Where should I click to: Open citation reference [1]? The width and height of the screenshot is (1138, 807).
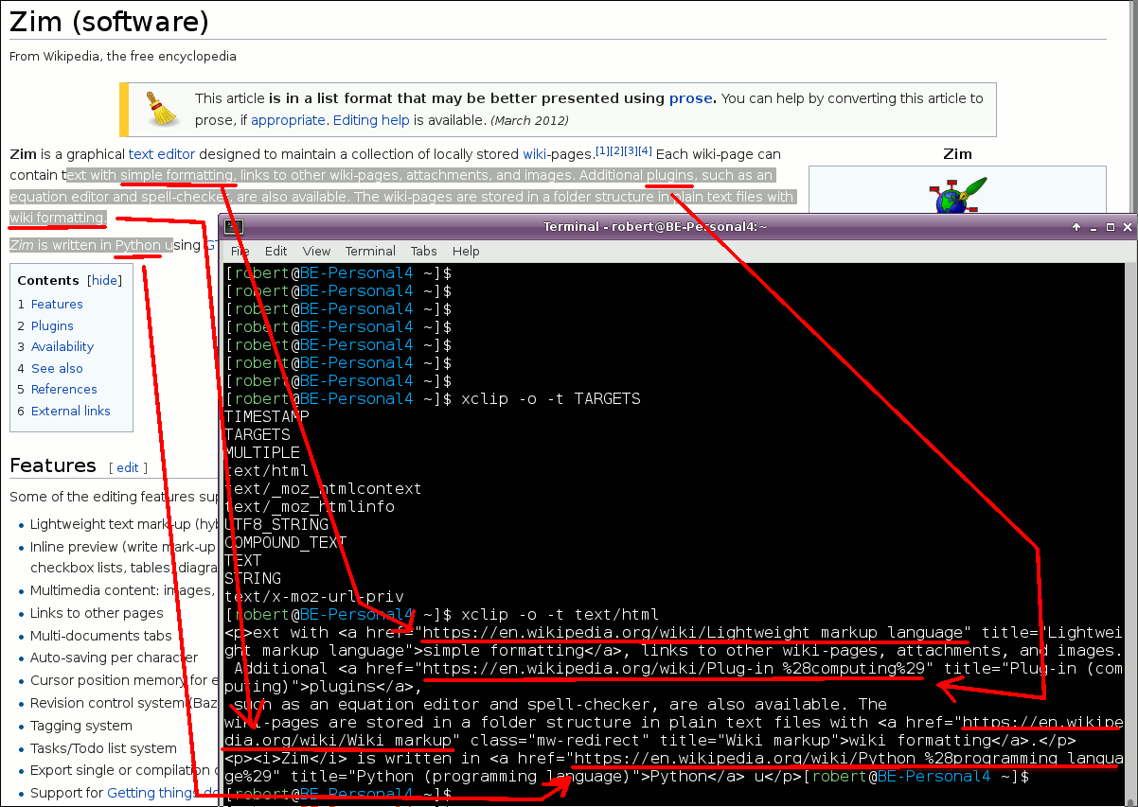(x=601, y=150)
